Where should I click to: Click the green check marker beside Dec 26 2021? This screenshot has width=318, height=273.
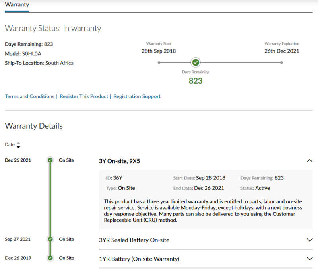(50, 160)
